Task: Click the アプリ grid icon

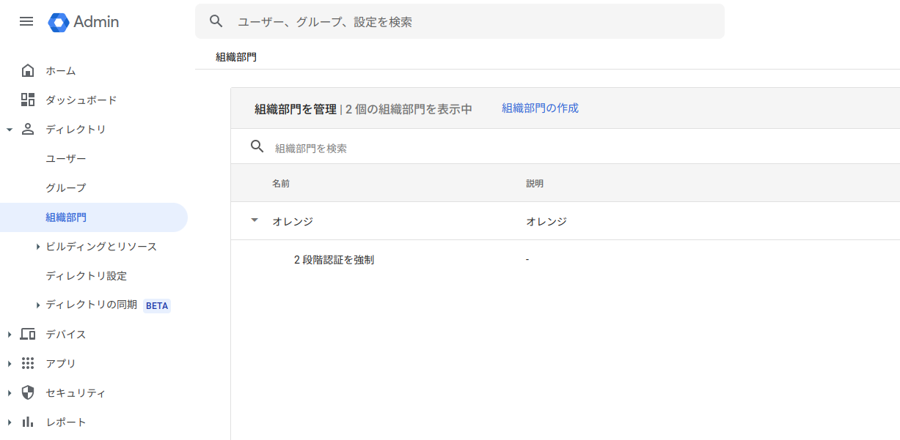Action: pos(28,364)
